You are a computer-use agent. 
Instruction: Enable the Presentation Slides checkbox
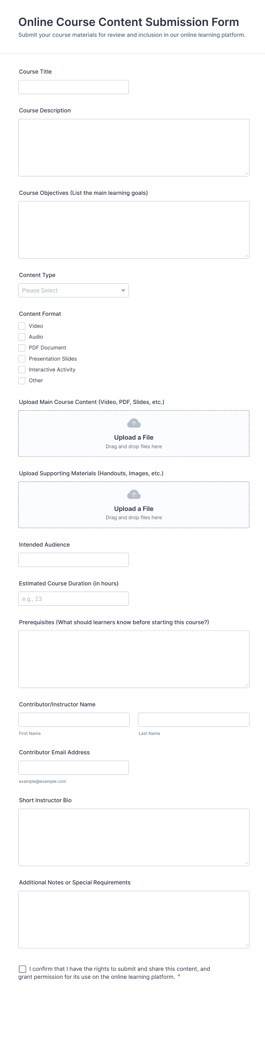[22, 359]
